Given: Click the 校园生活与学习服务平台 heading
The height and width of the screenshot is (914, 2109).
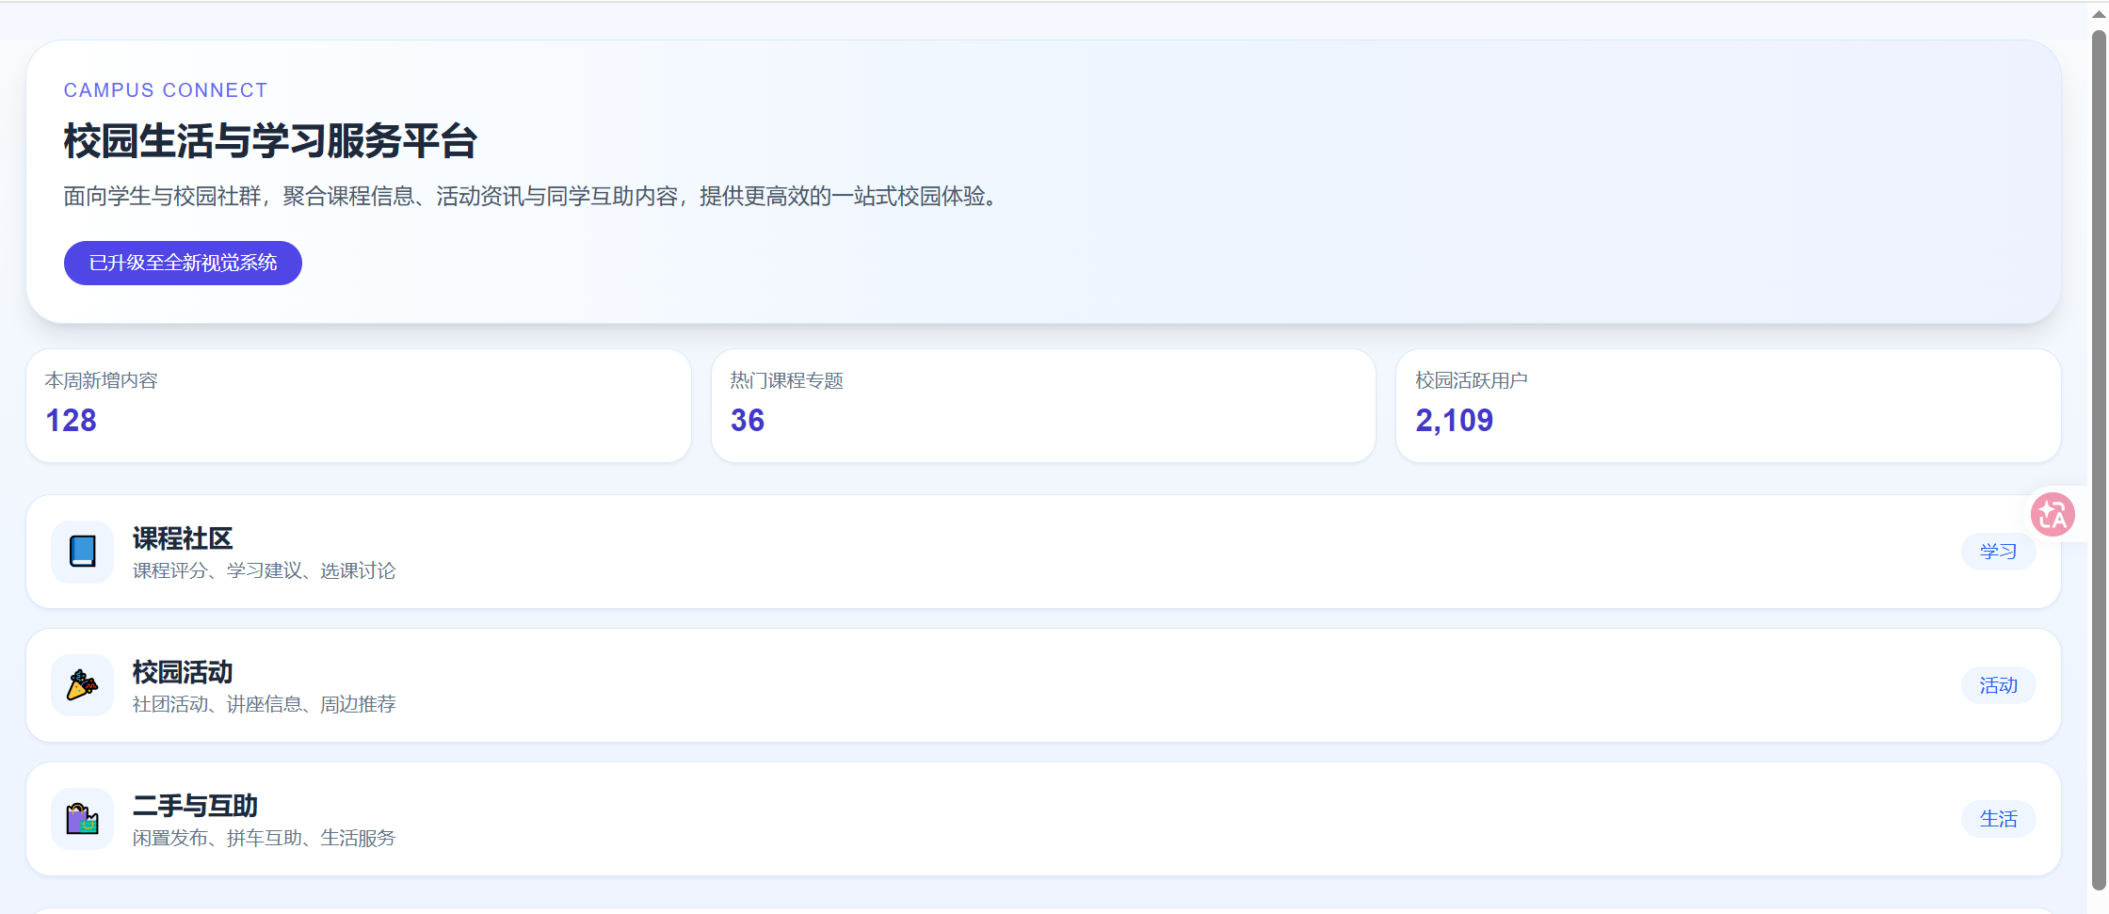Looking at the screenshot, I should [x=270, y=141].
